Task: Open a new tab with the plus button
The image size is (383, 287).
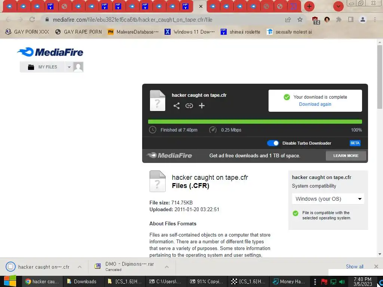Action: tap(309, 6)
